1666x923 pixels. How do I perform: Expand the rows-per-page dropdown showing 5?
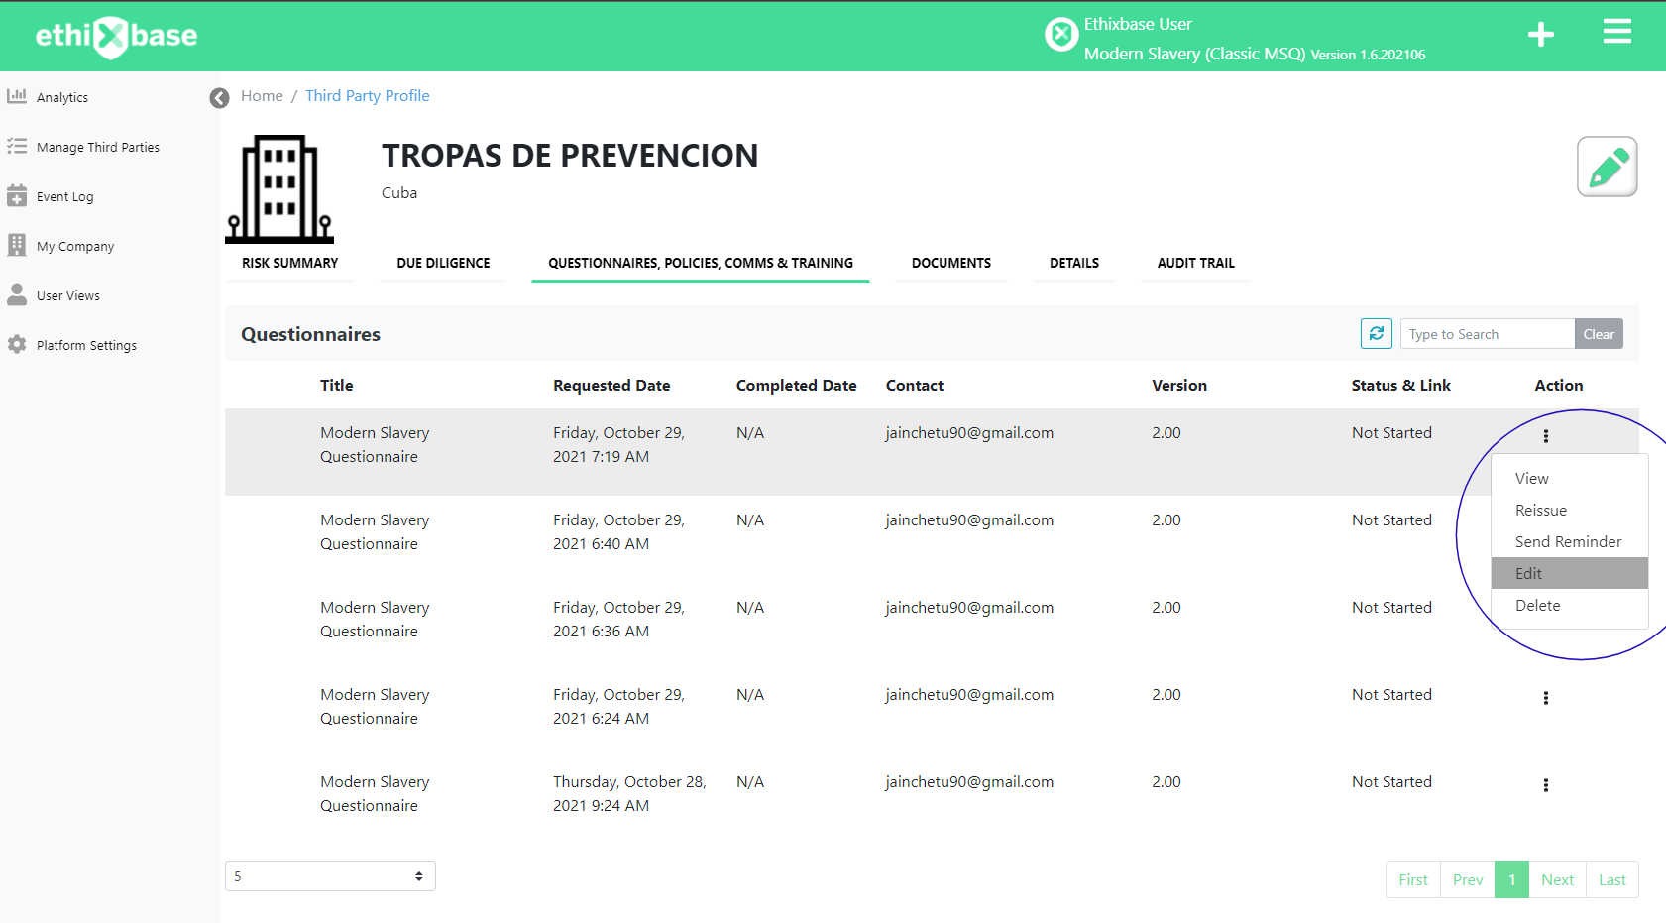[x=330, y=876]
